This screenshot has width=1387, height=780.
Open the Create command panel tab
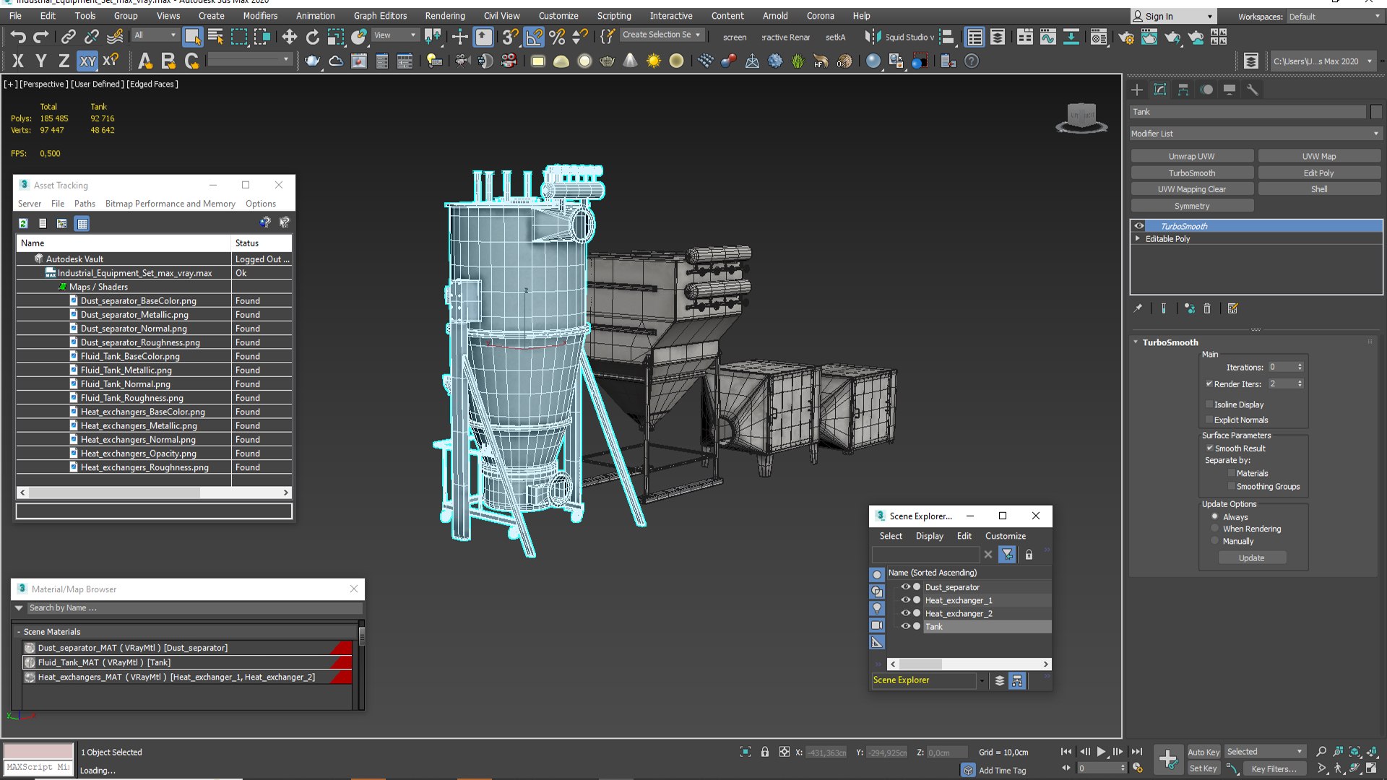1137,90
